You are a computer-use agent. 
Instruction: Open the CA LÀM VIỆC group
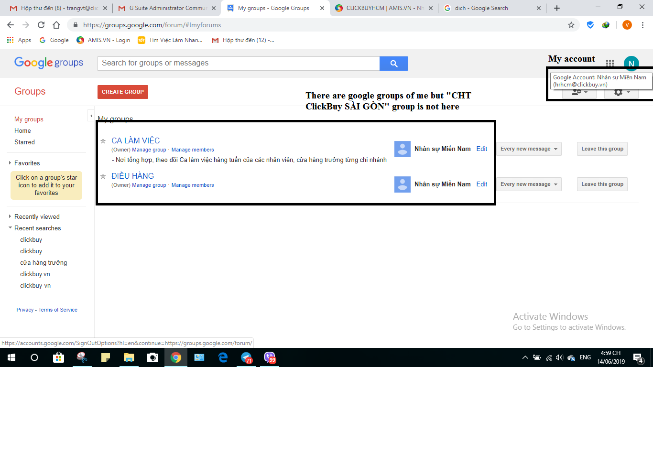click(136, 141)
